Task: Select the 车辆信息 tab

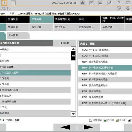Action: point(18,19)
